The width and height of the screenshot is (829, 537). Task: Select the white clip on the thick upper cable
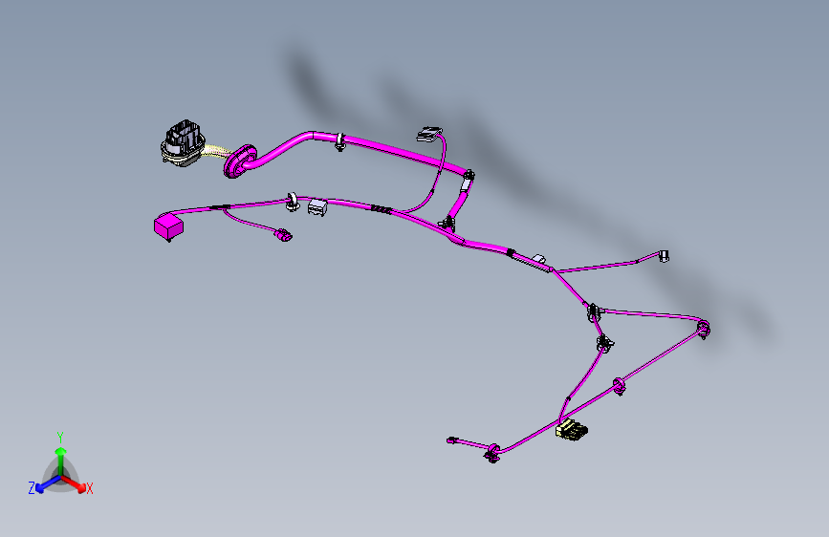point(340,141)
